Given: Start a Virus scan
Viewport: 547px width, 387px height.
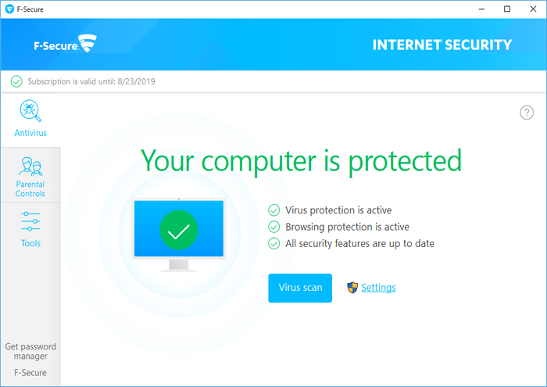Looking at the screenshot, I should [300, 288].
